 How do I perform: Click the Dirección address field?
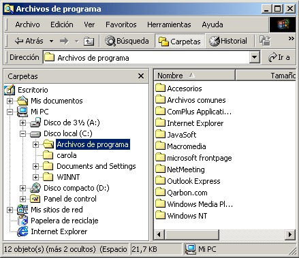click(x=146, y=58)
